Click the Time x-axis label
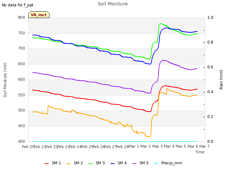 click(x=200, y=152)
